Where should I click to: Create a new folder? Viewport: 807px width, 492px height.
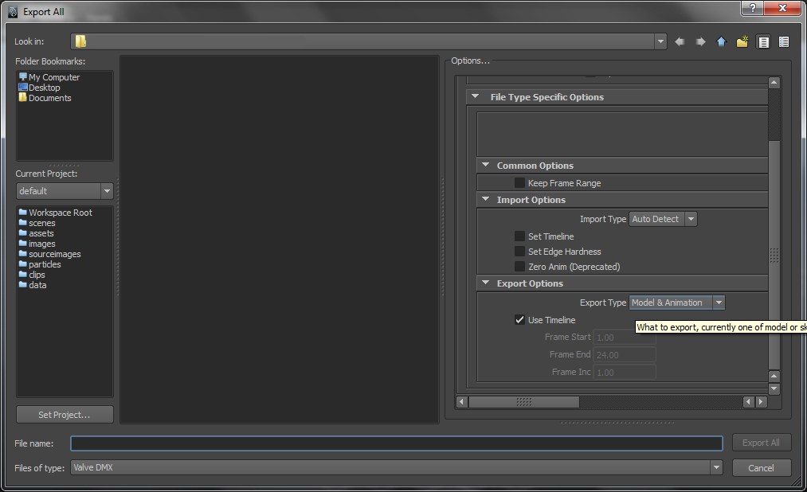tap(742, 41)
